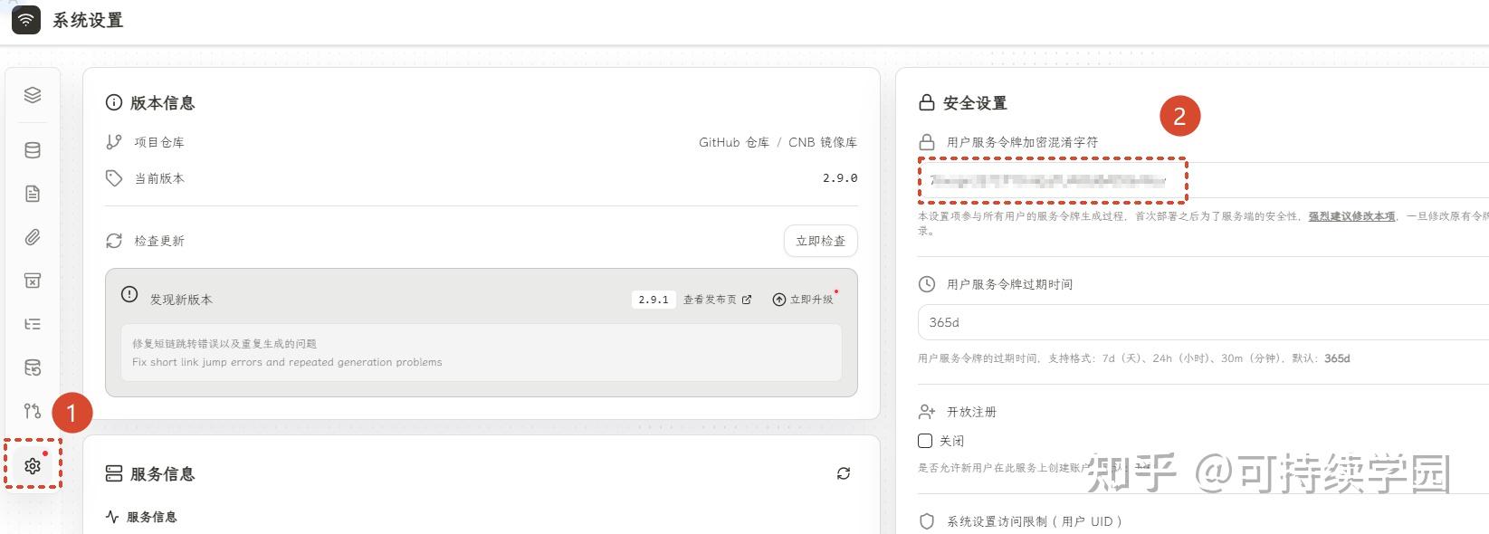Click the clock icon beside 用户服务令牌过期时间
The image size is (1489, 534).
[x=927, y=284]
